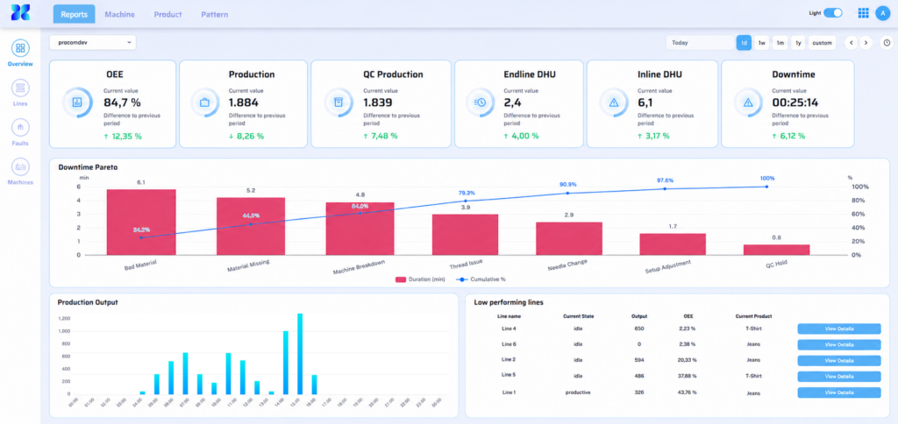Click the OEE value '84,7 %'
The width and height of the screenshot is (898, 424).
123,103
